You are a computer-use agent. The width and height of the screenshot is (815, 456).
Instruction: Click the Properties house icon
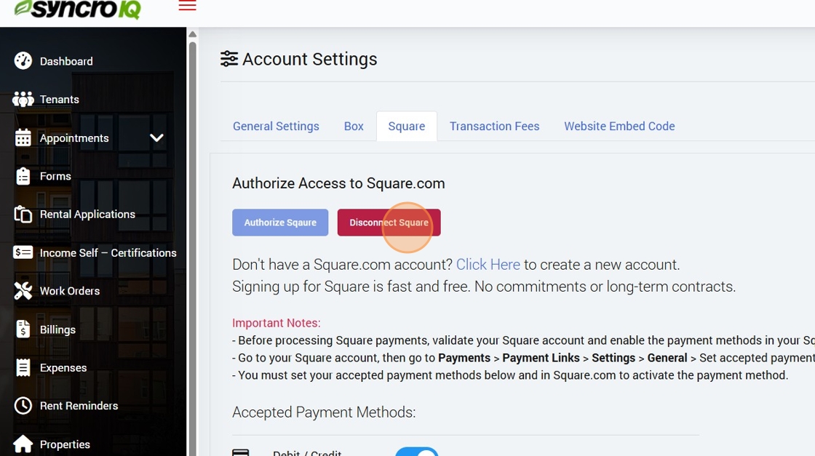(x=23, y=444)
